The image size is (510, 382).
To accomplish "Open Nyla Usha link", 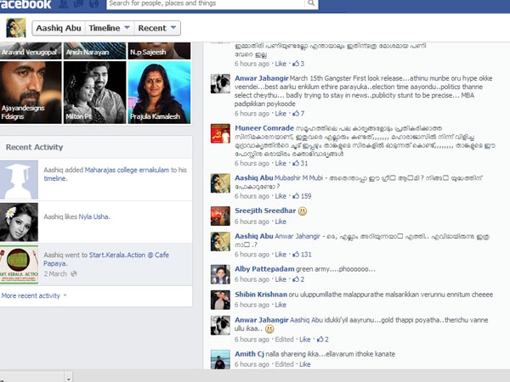I will coord(93,216).
